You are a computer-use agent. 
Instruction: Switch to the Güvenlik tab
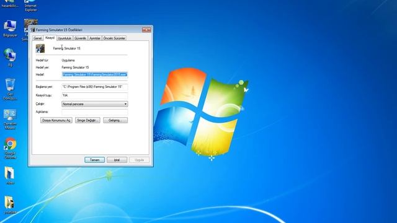pos(80,38)
